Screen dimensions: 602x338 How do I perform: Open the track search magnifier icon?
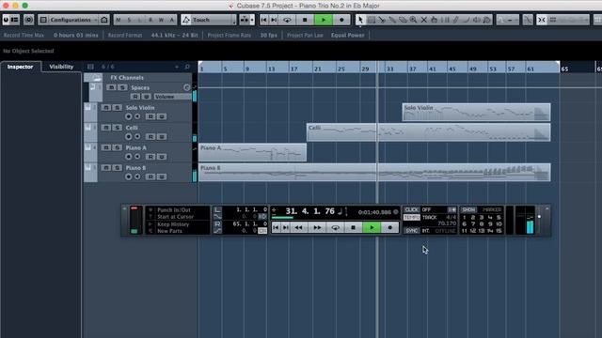click(187, 67)
